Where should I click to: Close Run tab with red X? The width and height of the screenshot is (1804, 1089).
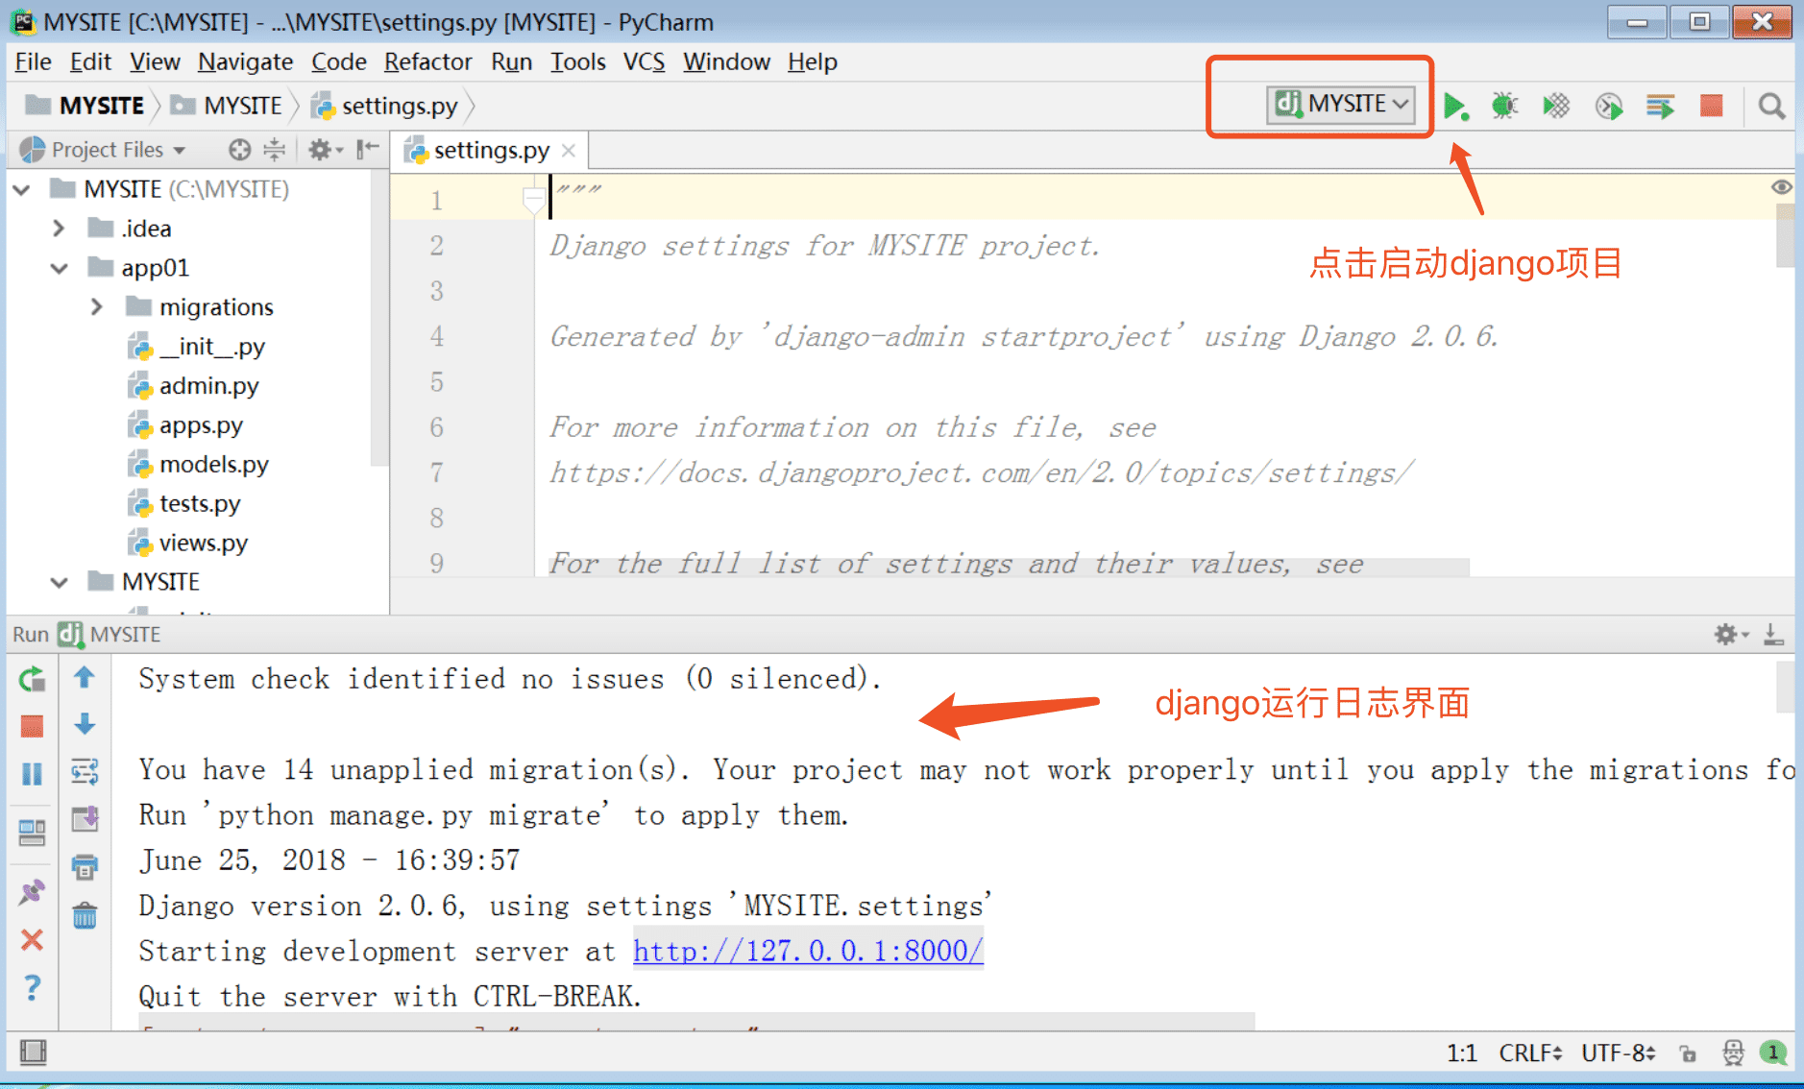coord(32,939)
